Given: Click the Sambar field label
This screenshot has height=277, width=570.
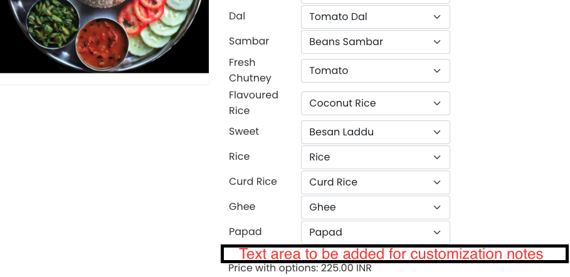Looking at the screenshot, I should click(249, 41).
